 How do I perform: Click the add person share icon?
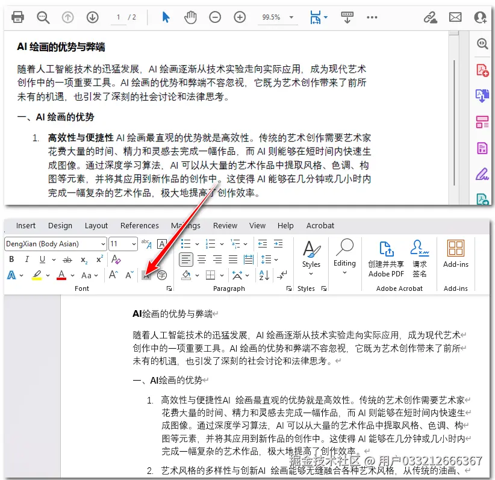[x=481, y=17]
